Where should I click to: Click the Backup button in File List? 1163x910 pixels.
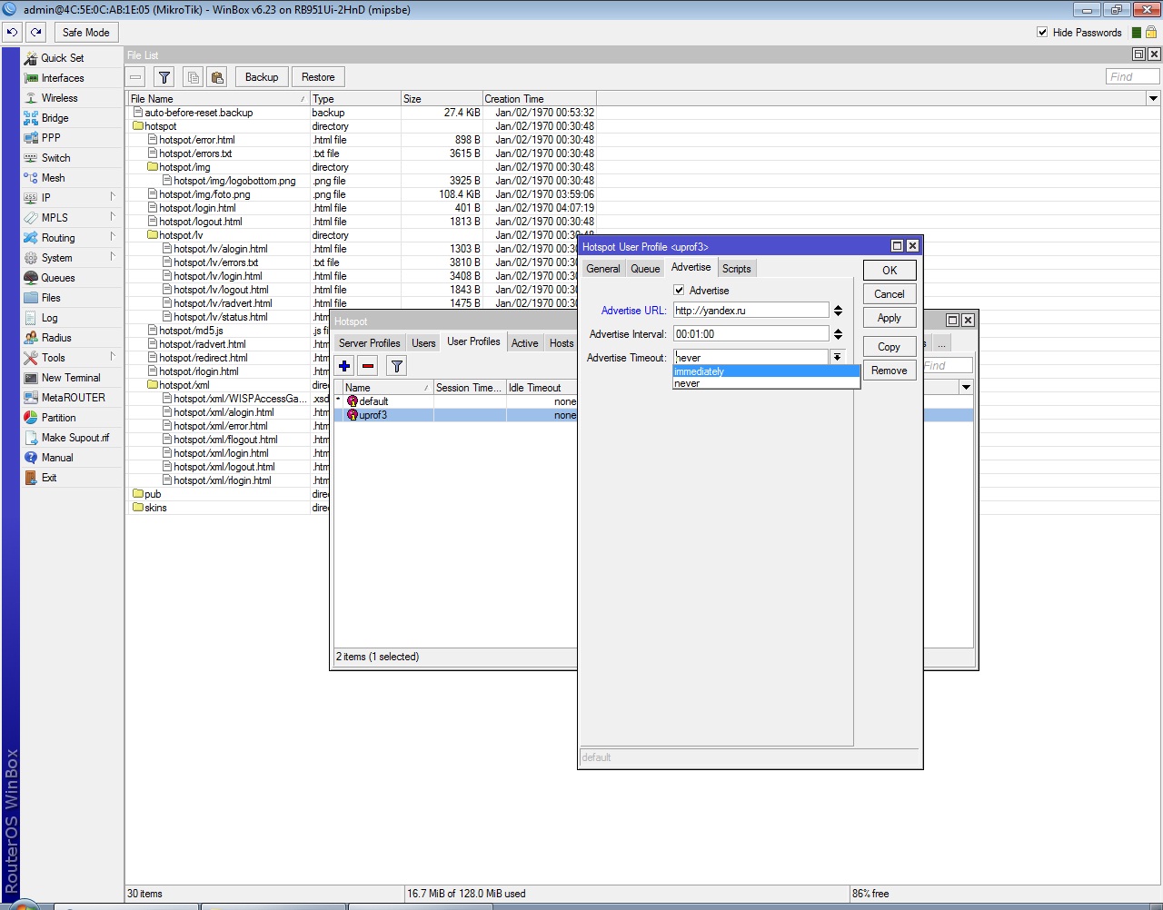coord(262,77)
